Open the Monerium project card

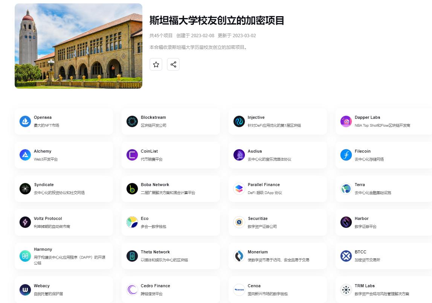(x=277, y=256)
